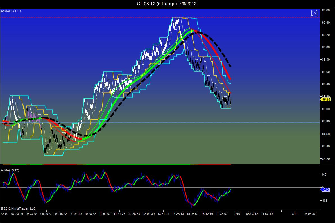This screenshot has height=223, width=335.
Task: Click the 84.40 price axis label
Action: (326, 146)
